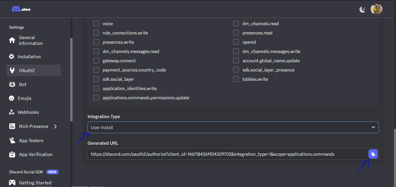396x187 pixels.
Task: Tick the lobbies.write checkbox
Action: tap(236, 79)
